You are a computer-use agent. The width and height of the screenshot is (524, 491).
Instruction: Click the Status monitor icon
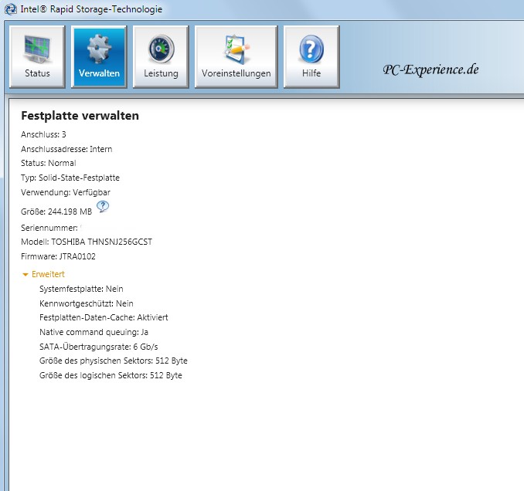[36, 49]
